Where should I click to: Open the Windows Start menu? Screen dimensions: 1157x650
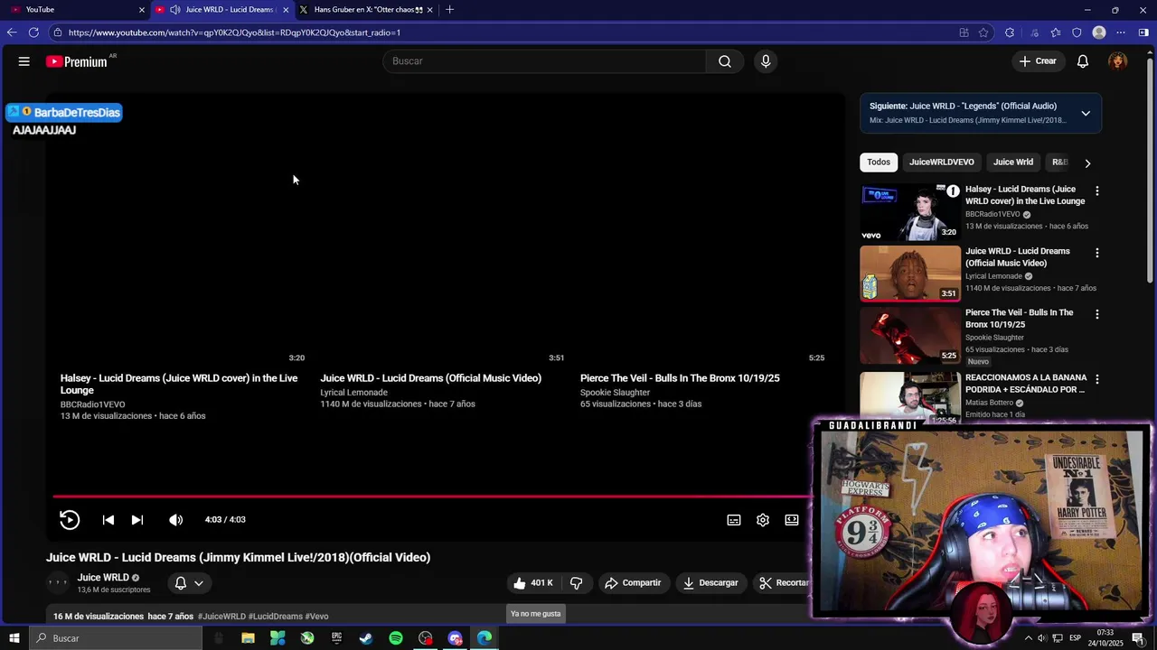pyautogui.click(x=14, y=638)
